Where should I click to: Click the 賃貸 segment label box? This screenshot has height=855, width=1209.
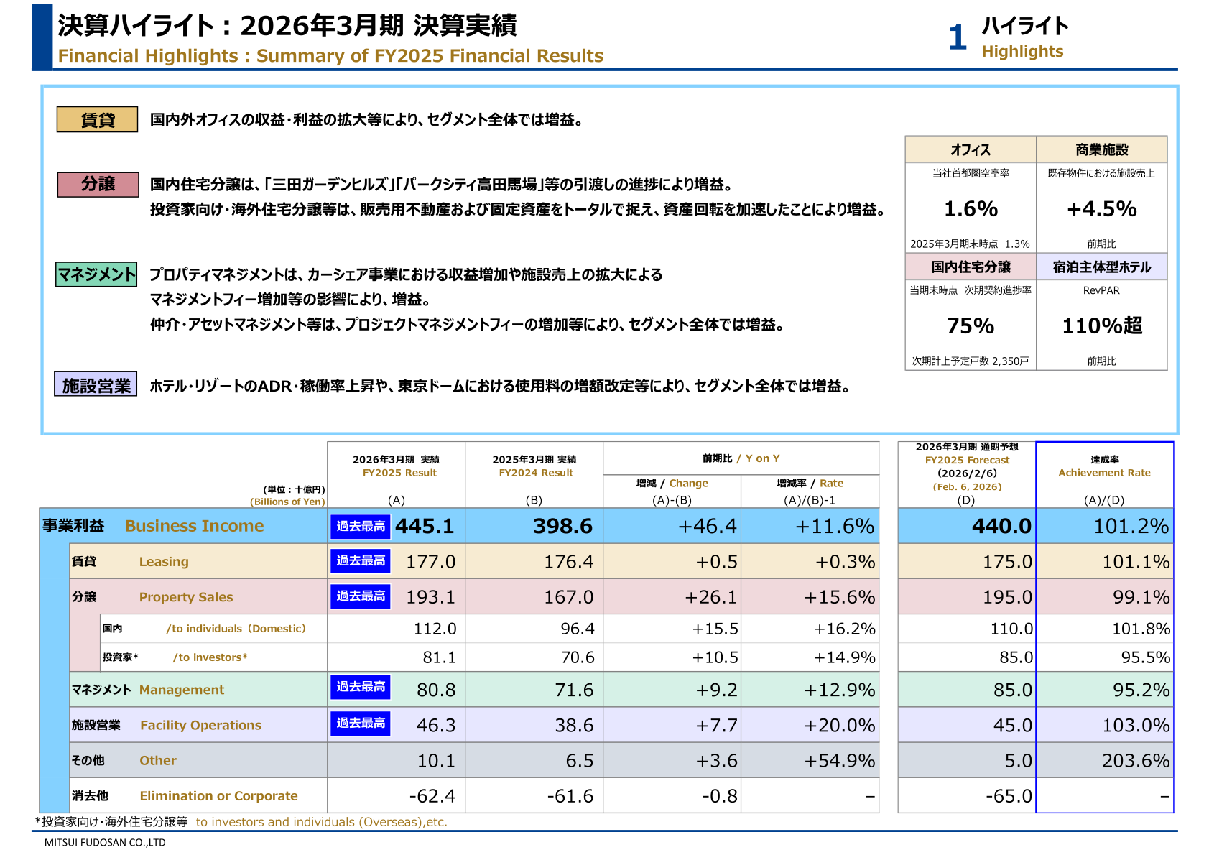[97, 120]
